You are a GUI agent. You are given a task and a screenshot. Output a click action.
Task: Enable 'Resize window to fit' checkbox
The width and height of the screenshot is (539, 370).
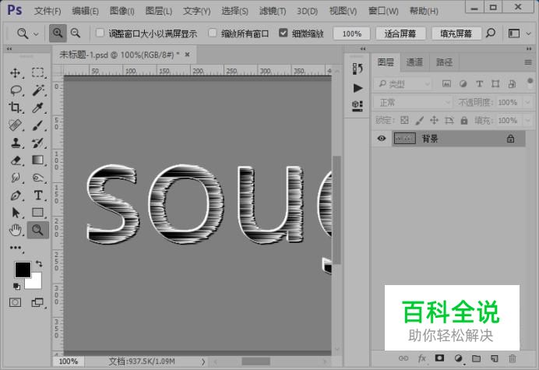click(x=100, y=33)
